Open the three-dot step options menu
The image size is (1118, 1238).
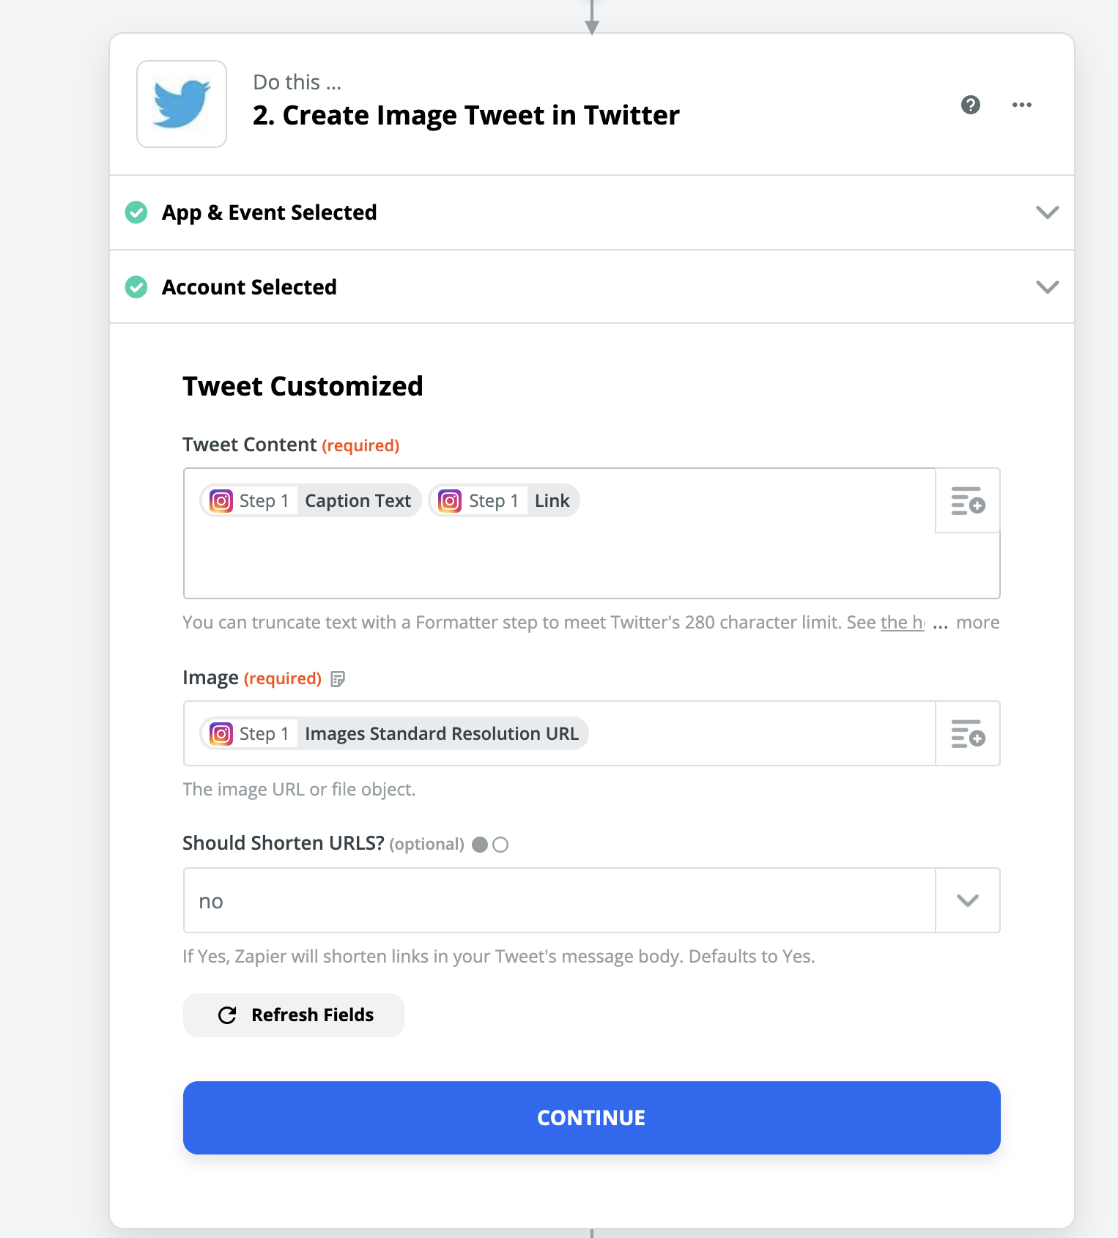[x=1022, y=105]
